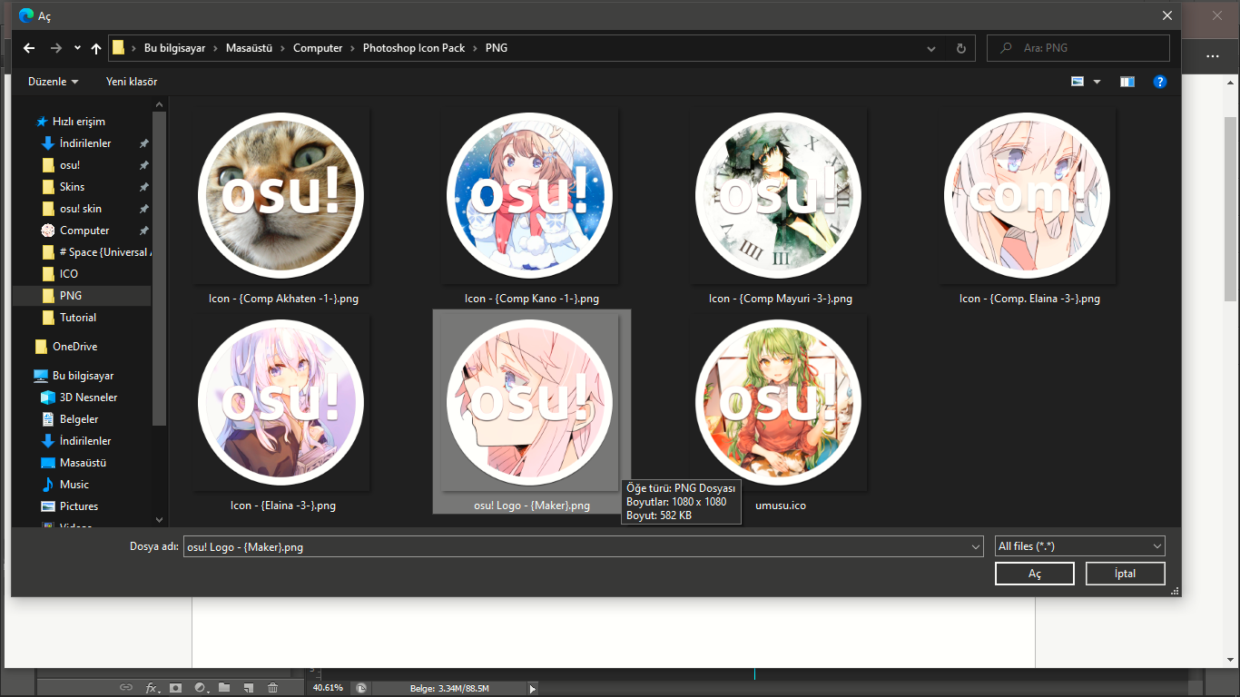The image size is (1240, 697).
Task: Open the pinned osu! folder
Action: (70, 165)
